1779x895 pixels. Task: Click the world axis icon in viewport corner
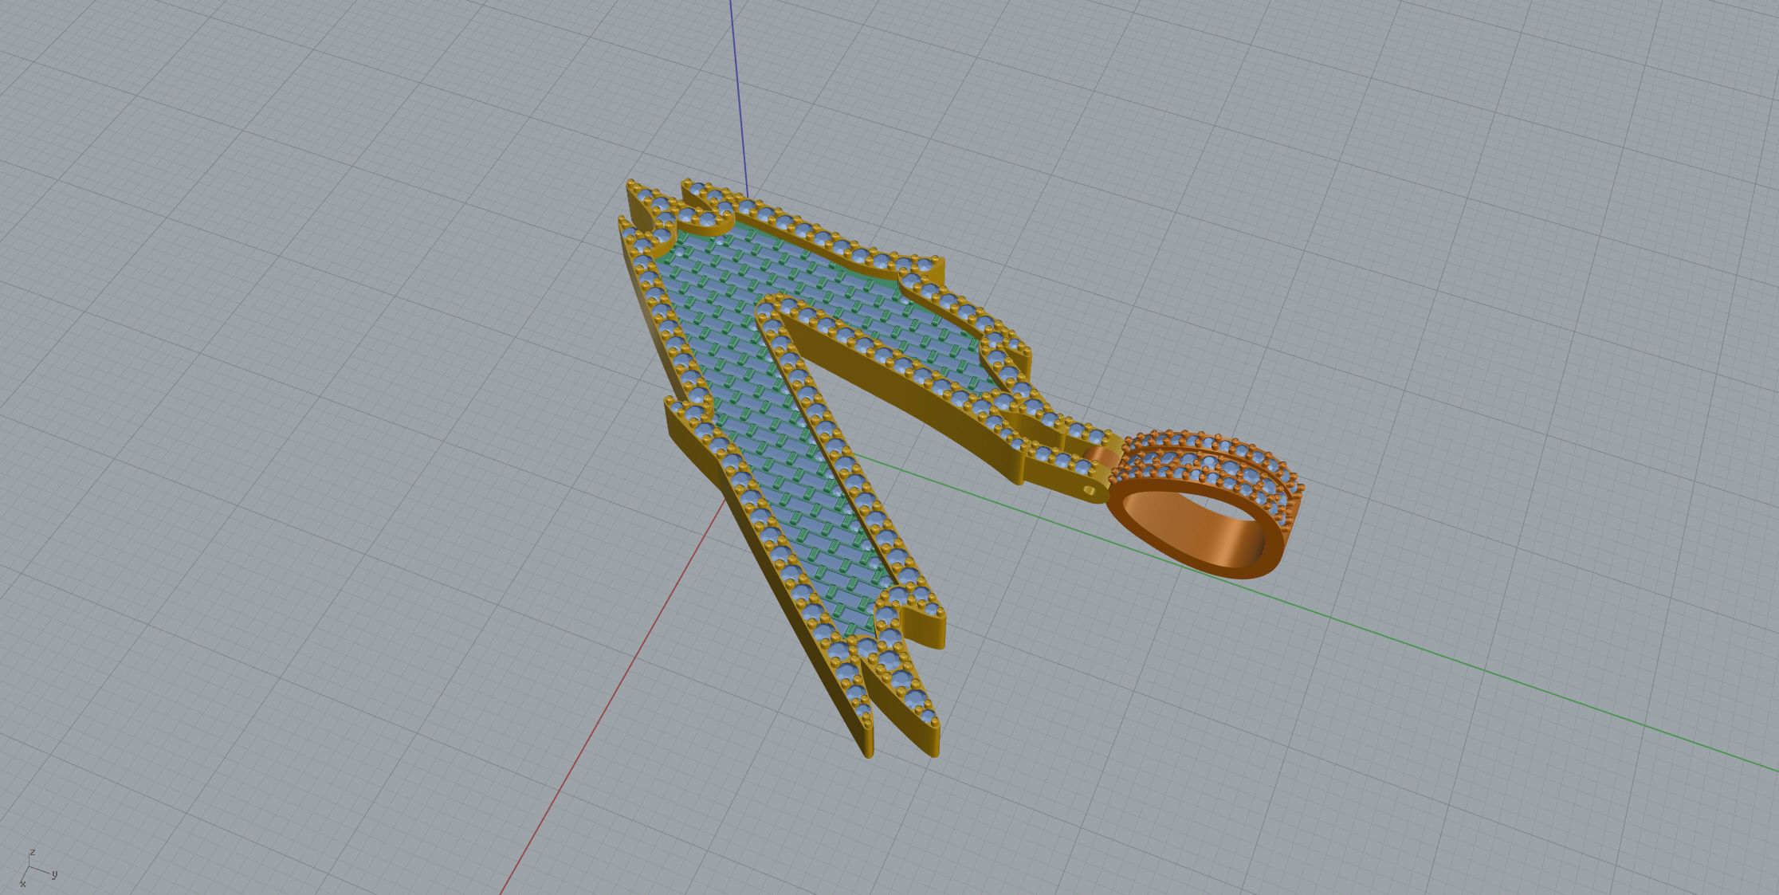(x=37, y=868)
